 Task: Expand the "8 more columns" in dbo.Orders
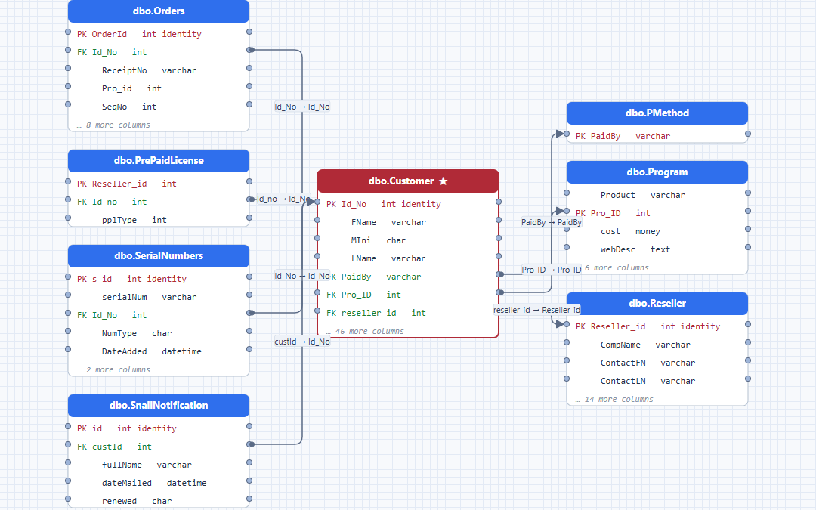[x=113, y=125]
